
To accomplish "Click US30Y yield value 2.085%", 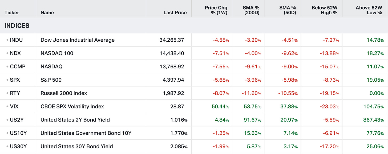I will point(179,146).
